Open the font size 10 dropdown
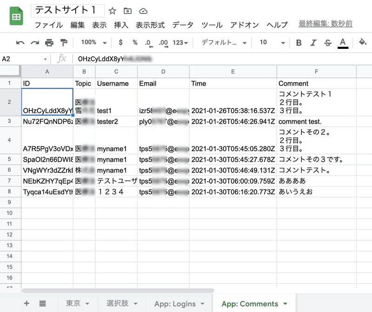Screen dimensions: 372x312 272,43
